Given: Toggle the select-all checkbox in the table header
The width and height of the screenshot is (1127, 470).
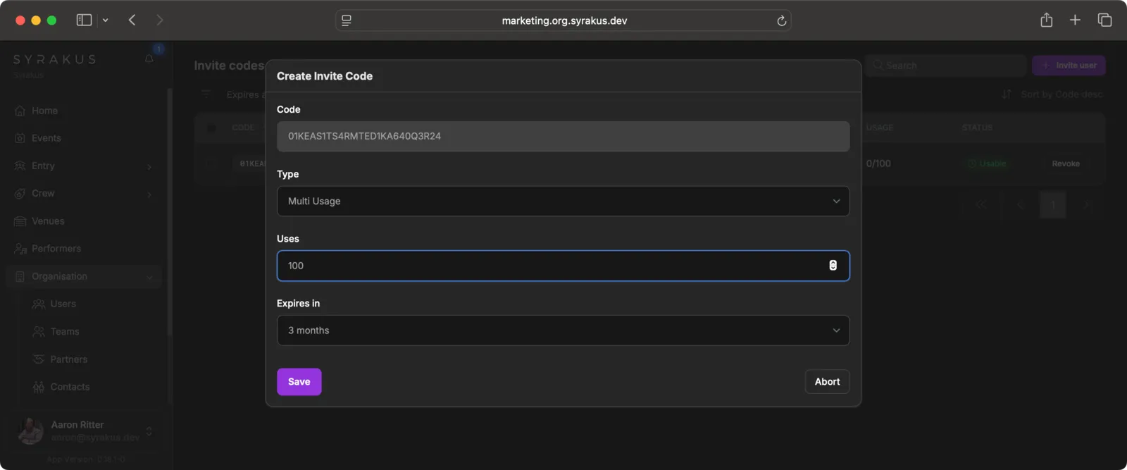Looking at the screenshot, I should pyautogui.click(x=211, y=128).
